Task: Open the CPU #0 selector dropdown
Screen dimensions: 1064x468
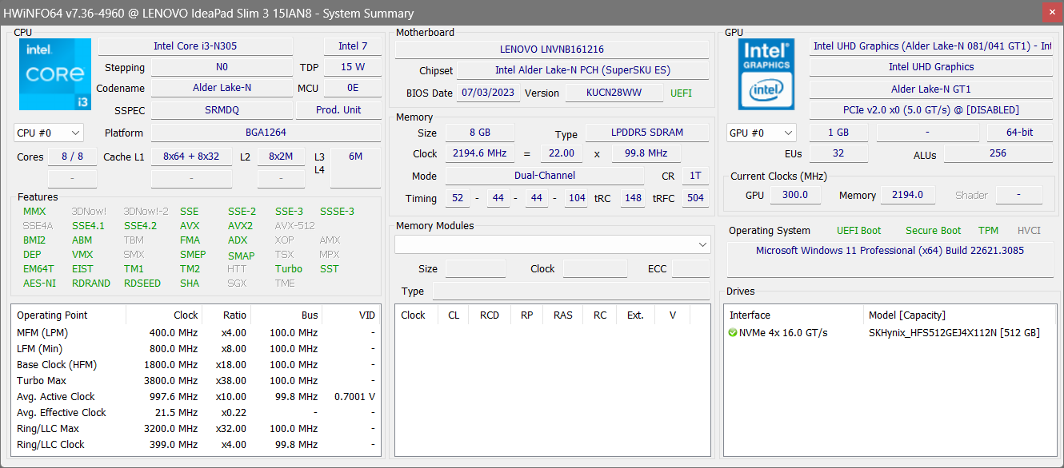Action: 49,133
